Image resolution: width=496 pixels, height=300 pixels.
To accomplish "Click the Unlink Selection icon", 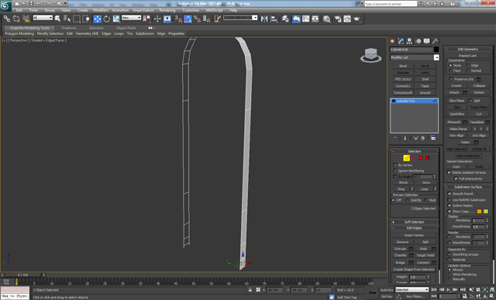I will pos(16,19).
